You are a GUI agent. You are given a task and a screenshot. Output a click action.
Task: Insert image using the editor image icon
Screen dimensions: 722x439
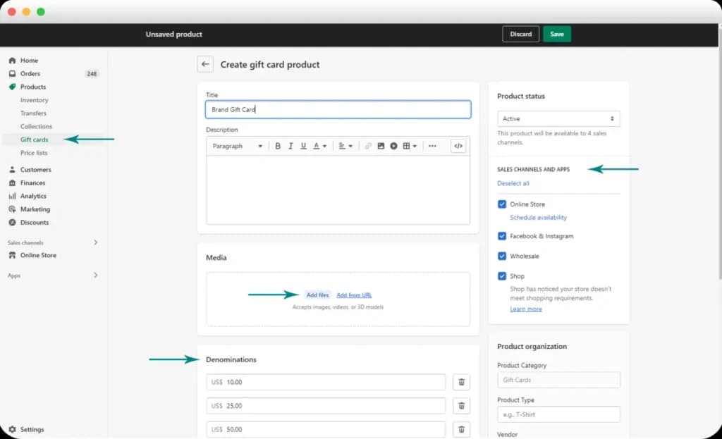pos(381,146)
